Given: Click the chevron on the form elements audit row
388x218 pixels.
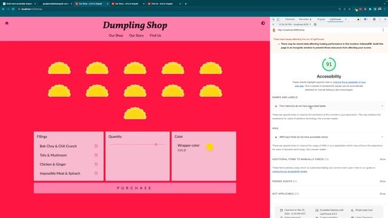Looking at the screenshot, I should 383,106.
